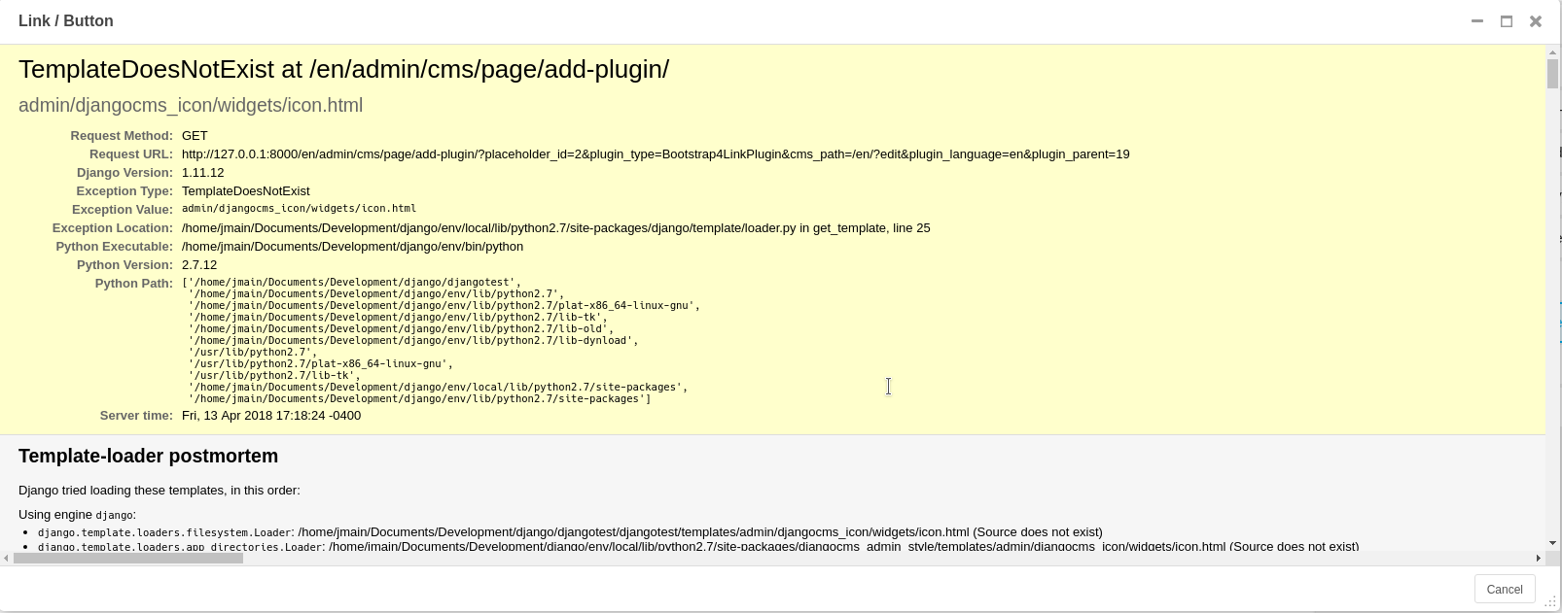Click the Request Method value GET
The height and width of the screenshot is (613, 1562).
pyautogui.click(x=195, y=135)
